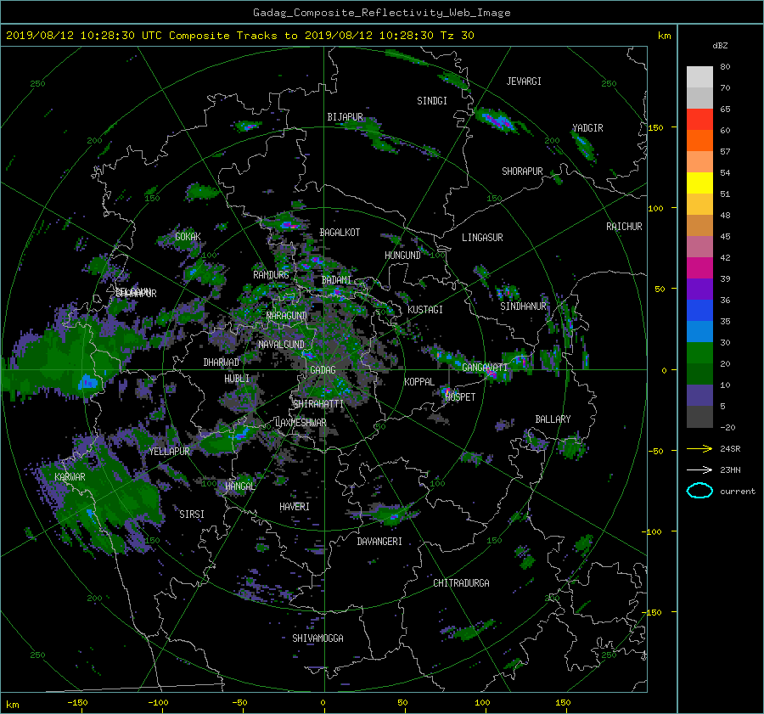Click the BALLARY city label
The height and width of the screenshot is (714, 764).
(x=553, y=419)
